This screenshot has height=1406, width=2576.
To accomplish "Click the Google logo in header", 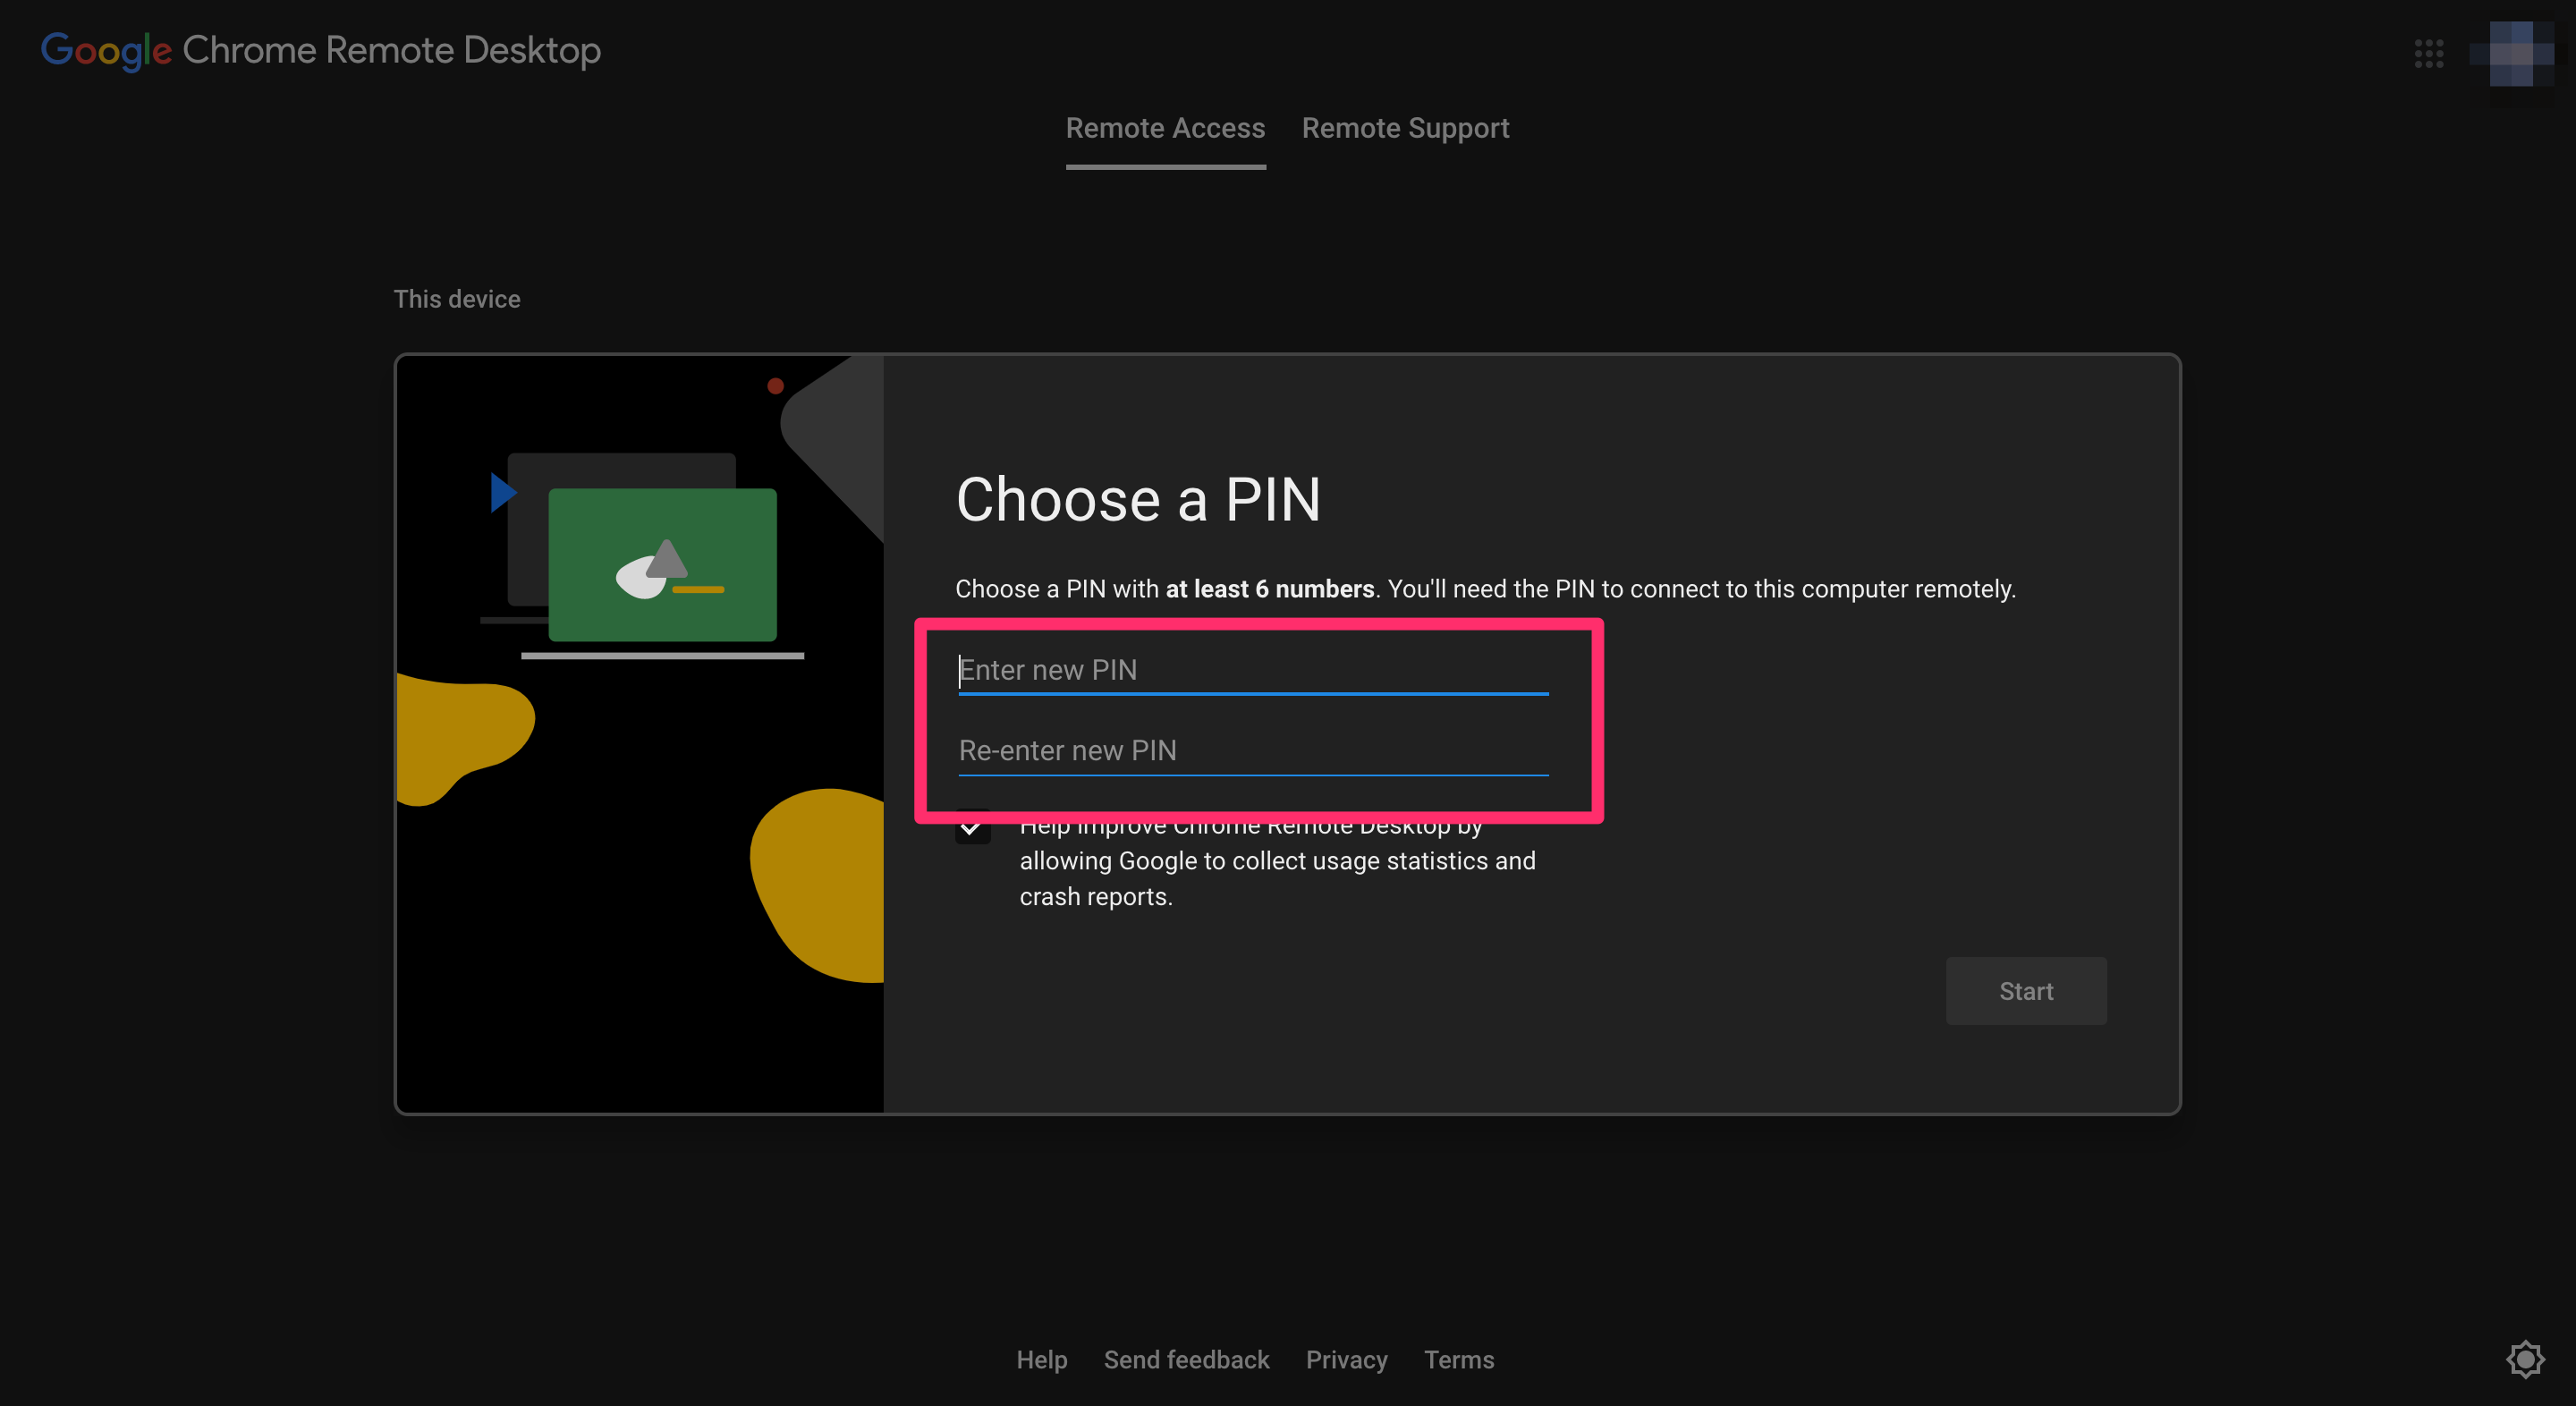I will pyautogui.click(x=106, y=51).
